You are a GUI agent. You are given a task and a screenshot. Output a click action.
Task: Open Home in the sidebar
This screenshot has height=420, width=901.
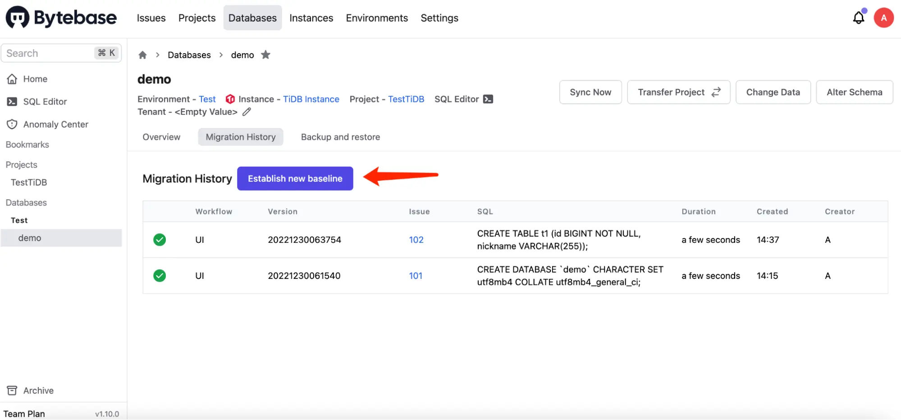35,79
